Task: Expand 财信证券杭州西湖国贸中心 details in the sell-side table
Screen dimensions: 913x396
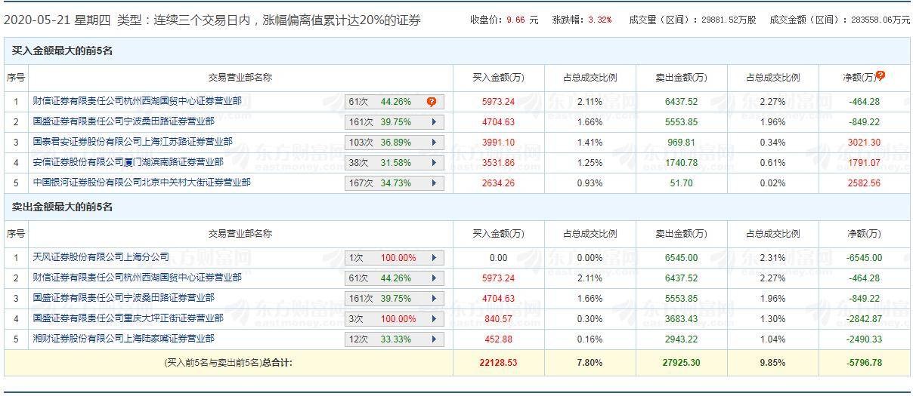Action: click(435, 278)
